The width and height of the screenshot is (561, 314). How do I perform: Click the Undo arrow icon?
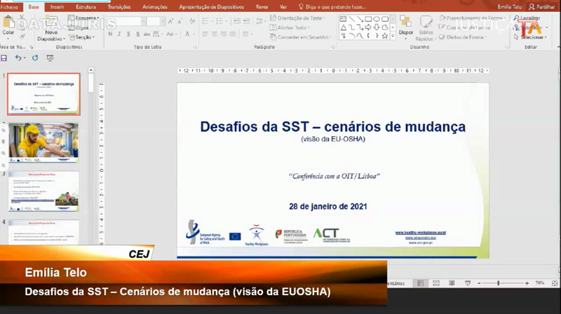[18, 58]
